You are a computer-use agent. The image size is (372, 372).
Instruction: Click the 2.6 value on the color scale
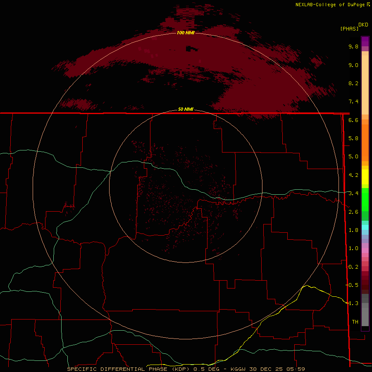coord(353,212)
